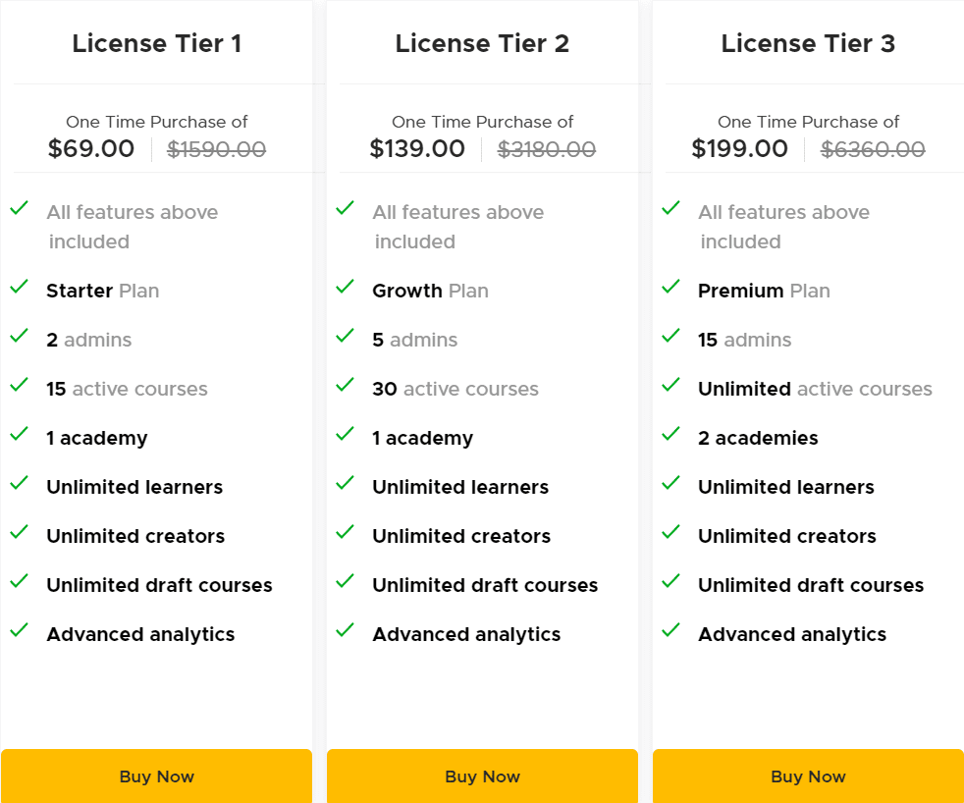Click the License Tier 3 title
964x803 pixels.
808,43
